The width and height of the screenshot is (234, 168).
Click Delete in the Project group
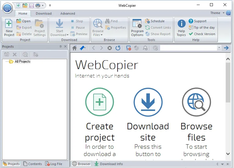click(24, 34)
